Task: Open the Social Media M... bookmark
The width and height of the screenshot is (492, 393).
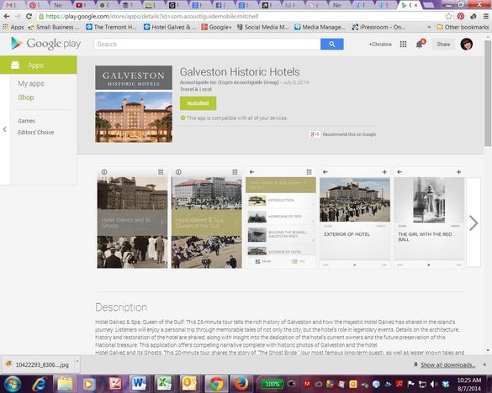Action: [262, 27]
